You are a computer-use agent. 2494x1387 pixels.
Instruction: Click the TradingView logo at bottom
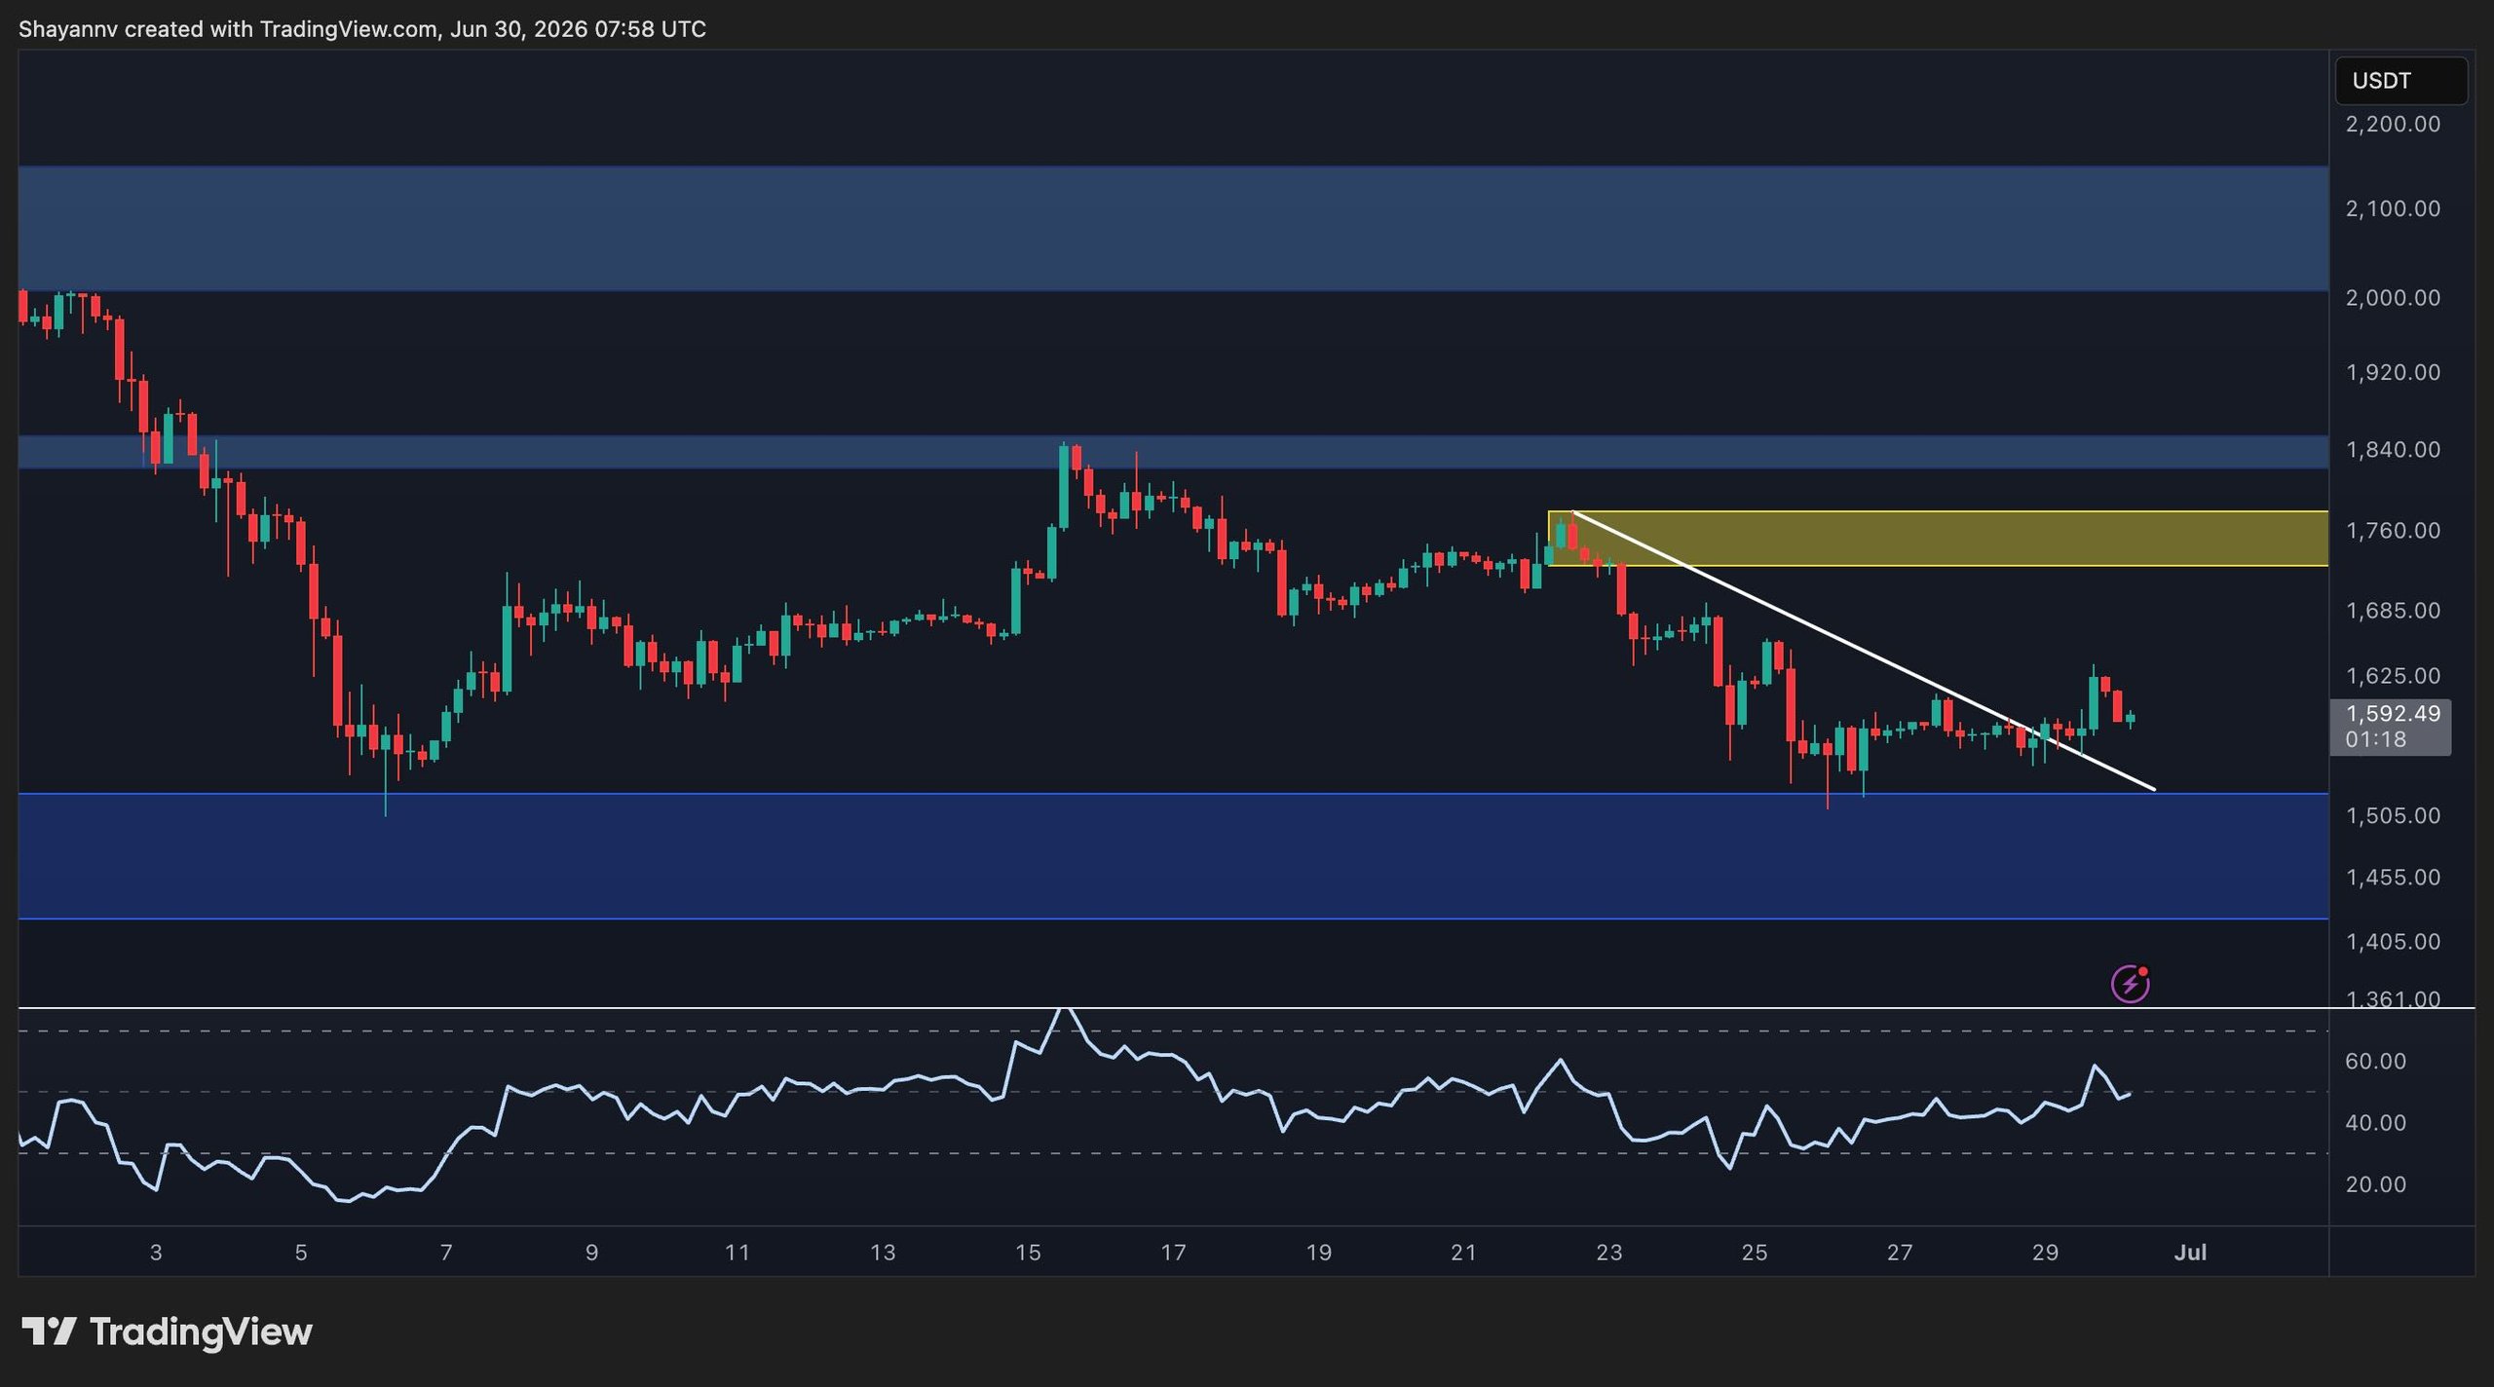pos(167,1331)
